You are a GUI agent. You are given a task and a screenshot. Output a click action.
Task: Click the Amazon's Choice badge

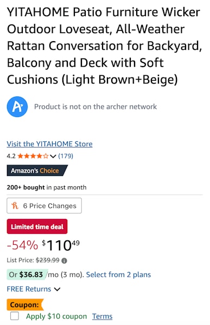37,171
